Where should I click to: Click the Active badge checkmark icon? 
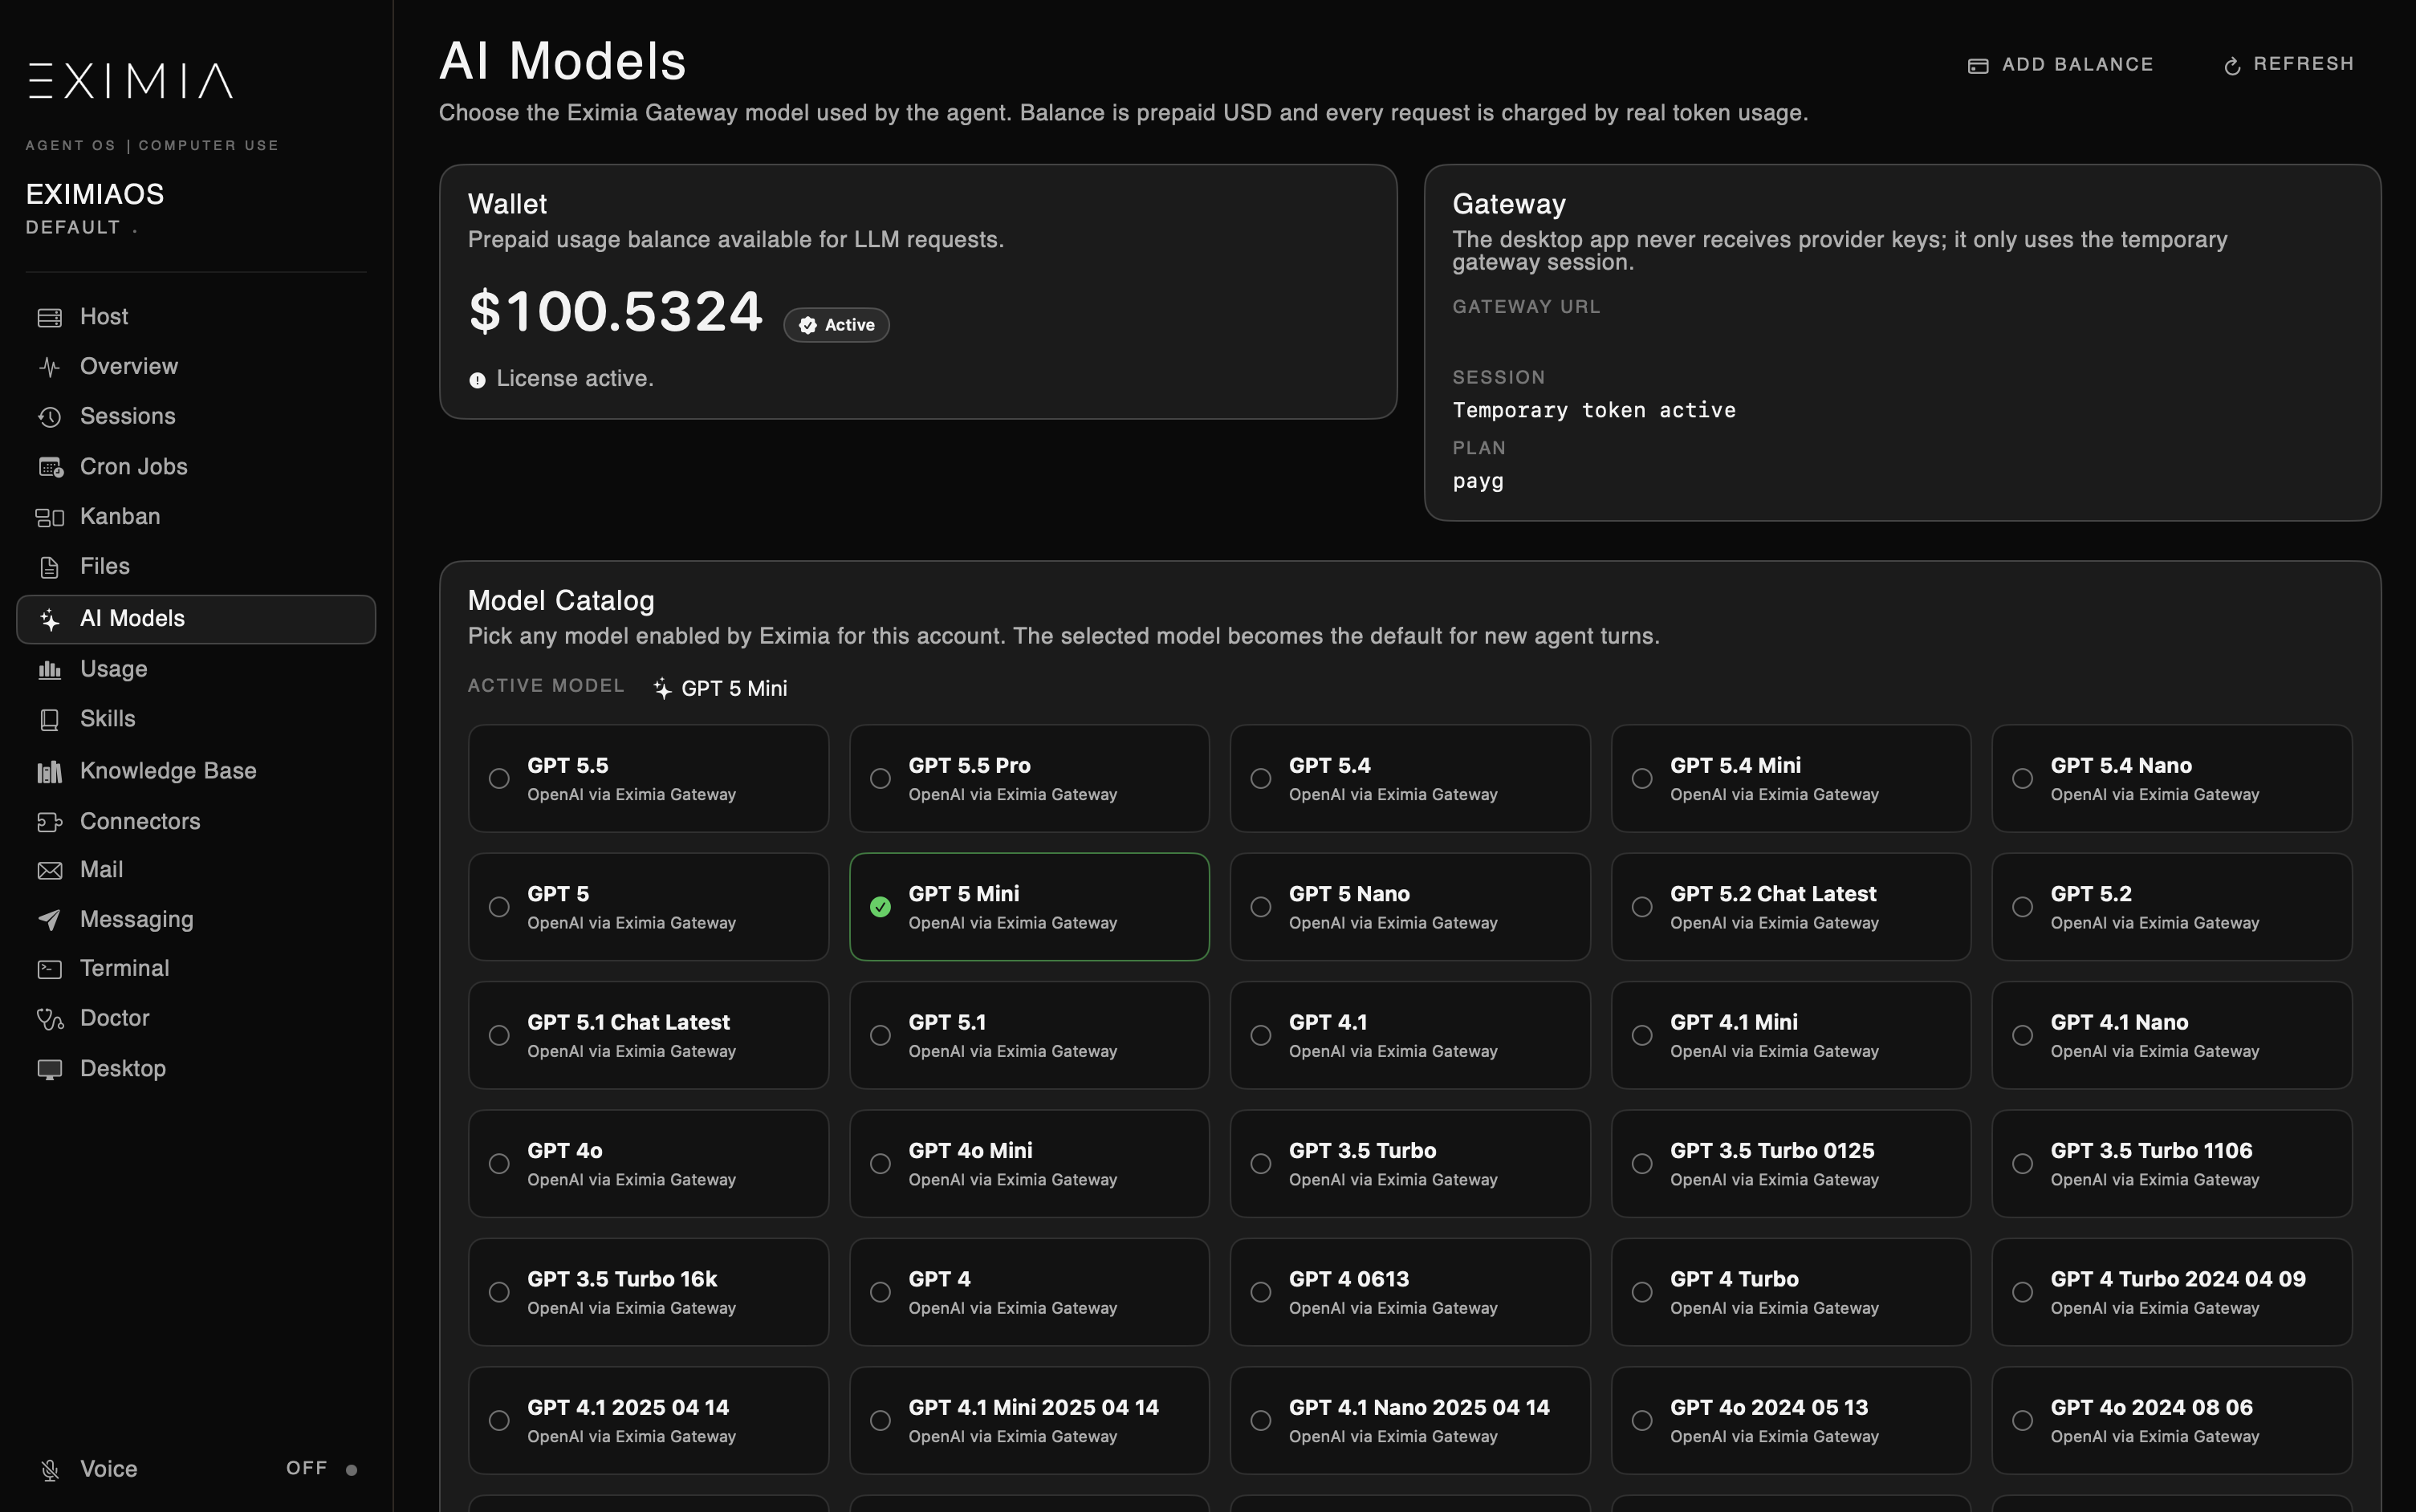click(808, 325)
